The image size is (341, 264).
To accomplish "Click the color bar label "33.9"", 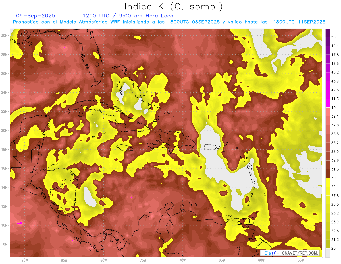I will click(x=335, y=152).
